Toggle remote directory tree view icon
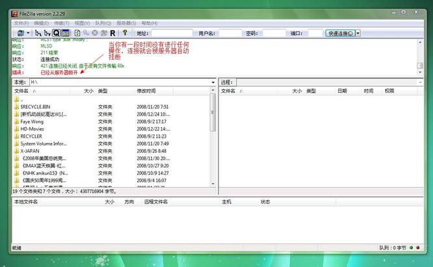 pos(47,33)
